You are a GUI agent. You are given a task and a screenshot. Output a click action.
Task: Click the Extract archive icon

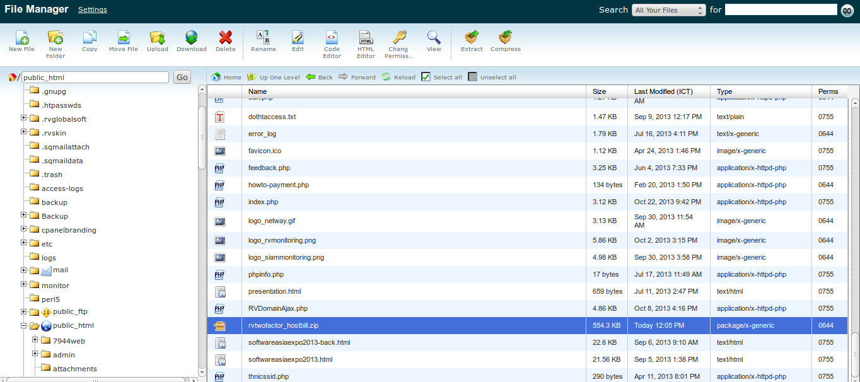point(472,38)
